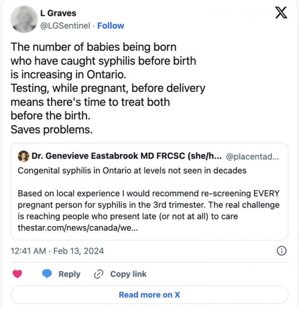Click Dr. Genevieve Eastabrook's small avatar
299x309 pixels.
tap(23, 156)
